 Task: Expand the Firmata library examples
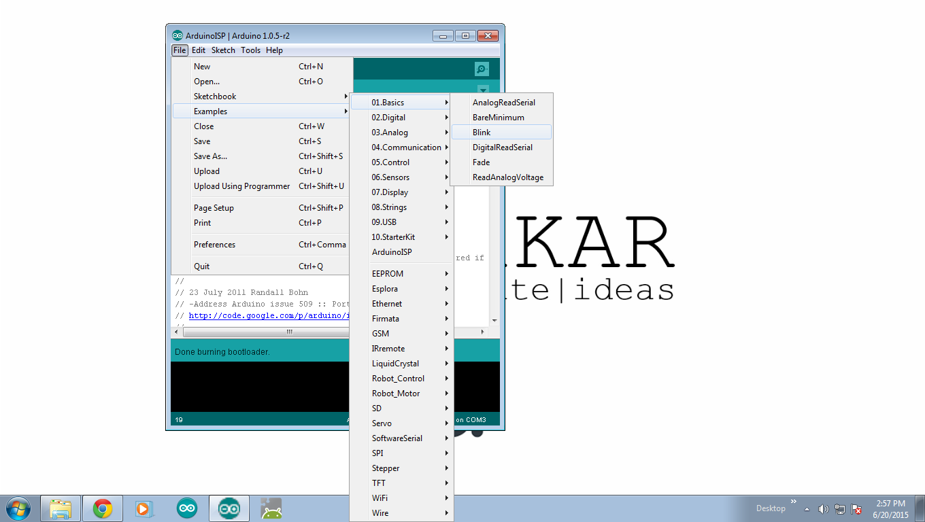click(x=401, y=319)
